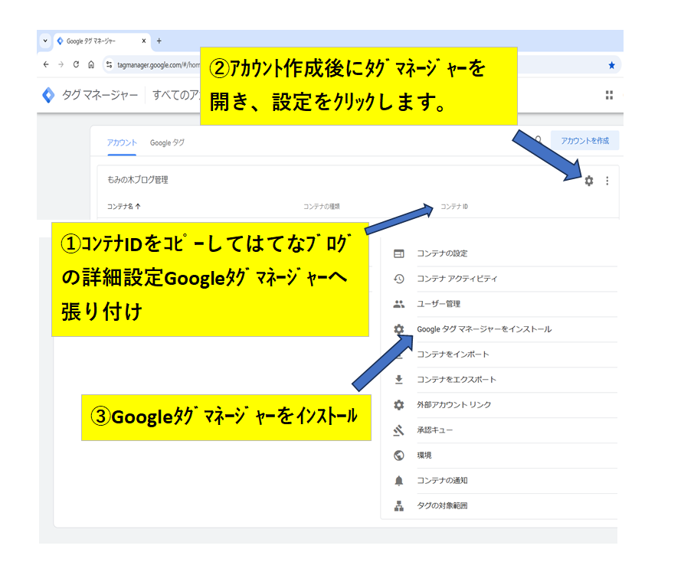Choose コンテナをインポート menu item
This screenshot has height=575, width=694.
453,354
